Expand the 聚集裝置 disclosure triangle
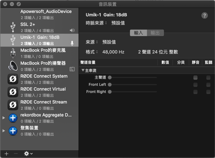215x158 pixels. [3, 131]
